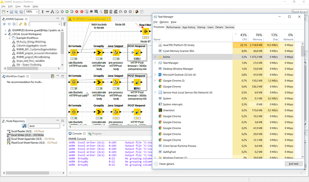The width and height of the screenshot is (309, 182).
Task: Expand the Example Workflows folder
Action: click(9, 38)
